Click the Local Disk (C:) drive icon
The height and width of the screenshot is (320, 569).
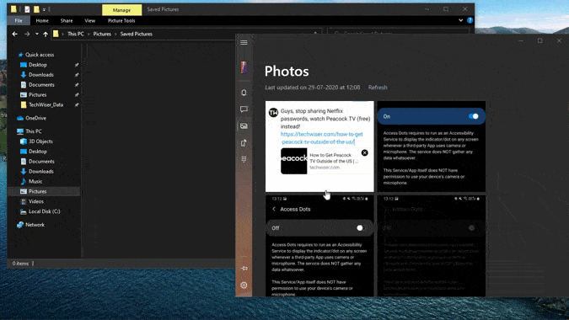point(24,211)
